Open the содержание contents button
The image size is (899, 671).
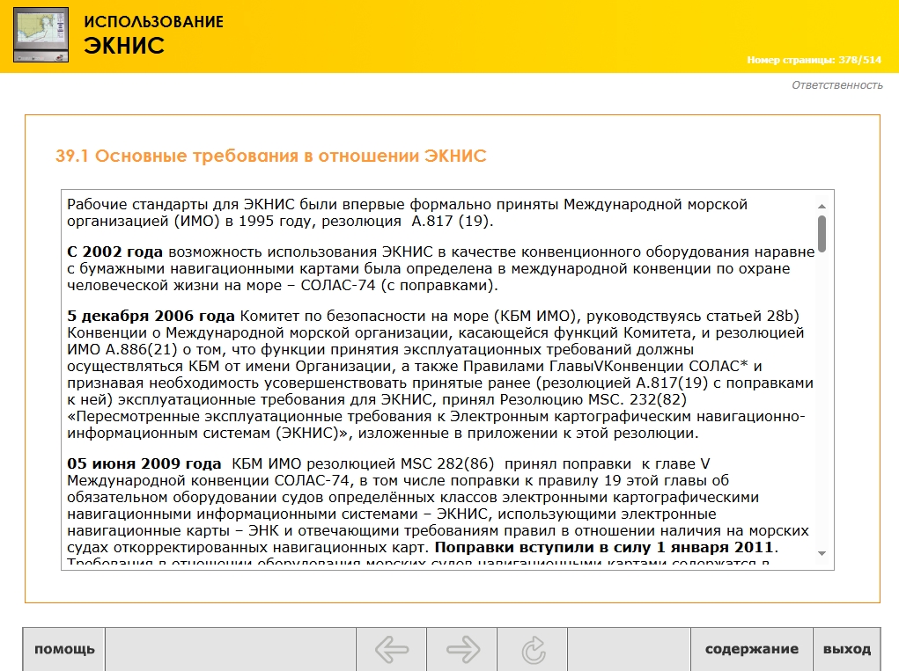pos(752,649)
